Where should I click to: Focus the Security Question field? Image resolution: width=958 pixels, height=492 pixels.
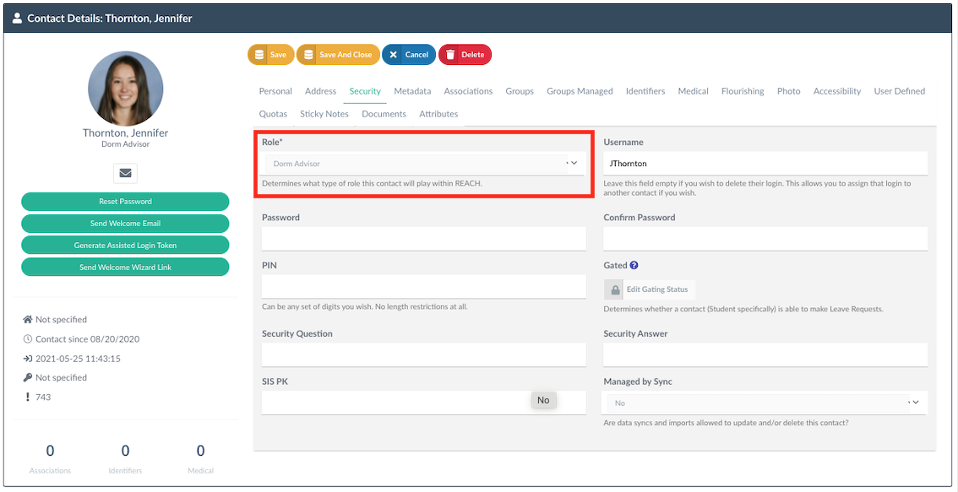(423, 354)
